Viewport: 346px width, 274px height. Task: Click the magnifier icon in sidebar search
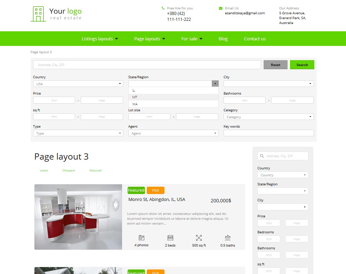[x=262, y=156]
